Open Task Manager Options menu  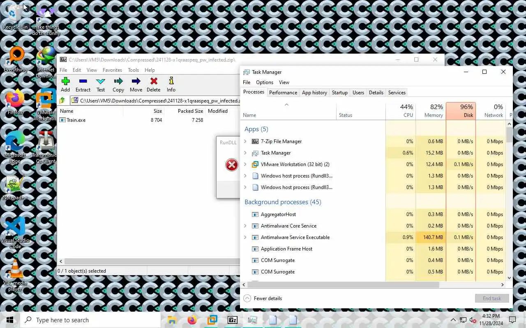coord(265,82)
